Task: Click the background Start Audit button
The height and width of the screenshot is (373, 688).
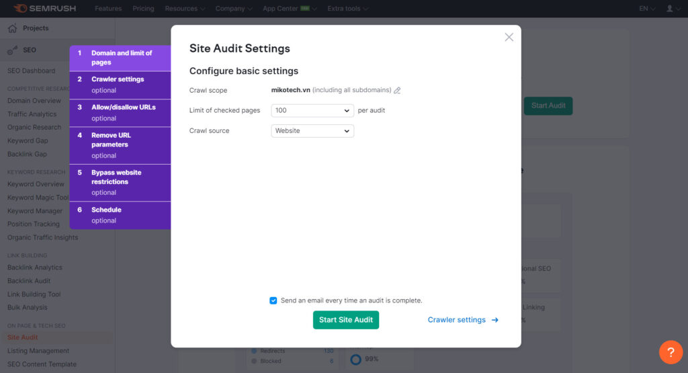Action: point(548,106)
